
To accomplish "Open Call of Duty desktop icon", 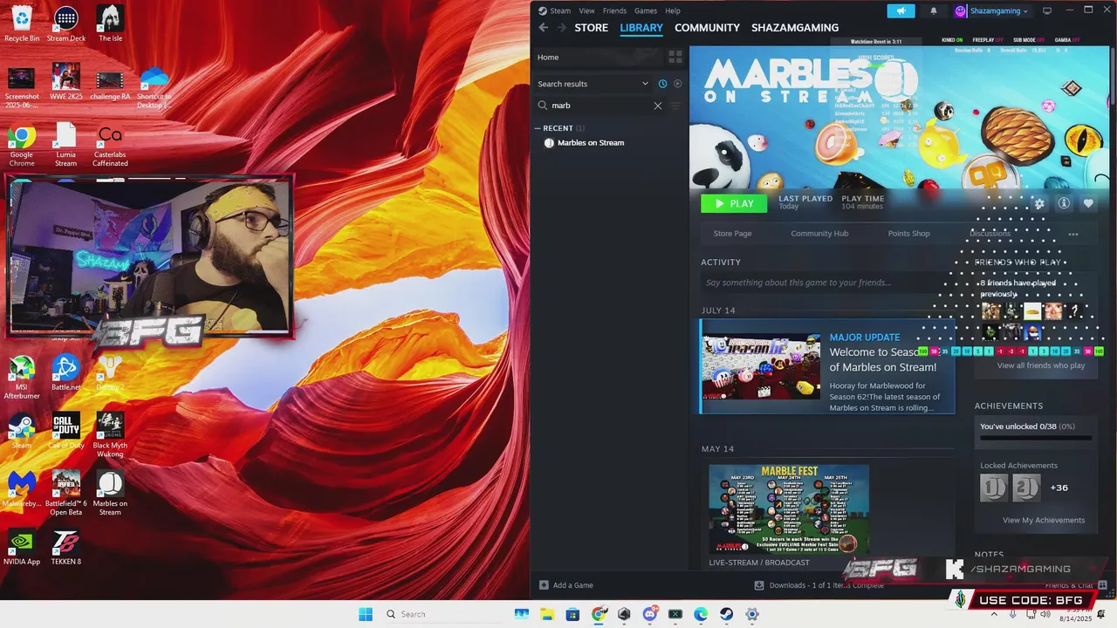I will (66, 431).
